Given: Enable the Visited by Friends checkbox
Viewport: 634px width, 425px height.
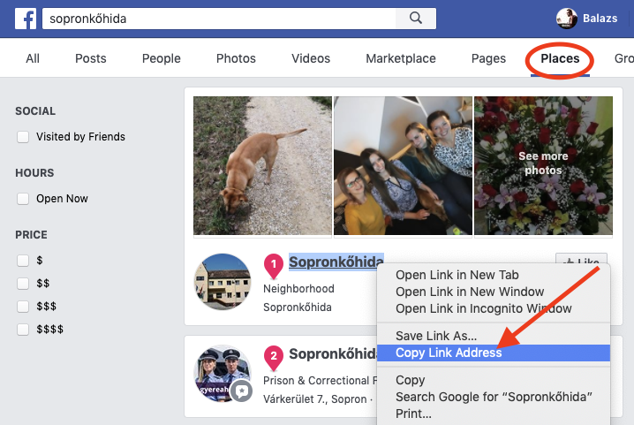Looking at the screenshot, I should pos(23,137).
